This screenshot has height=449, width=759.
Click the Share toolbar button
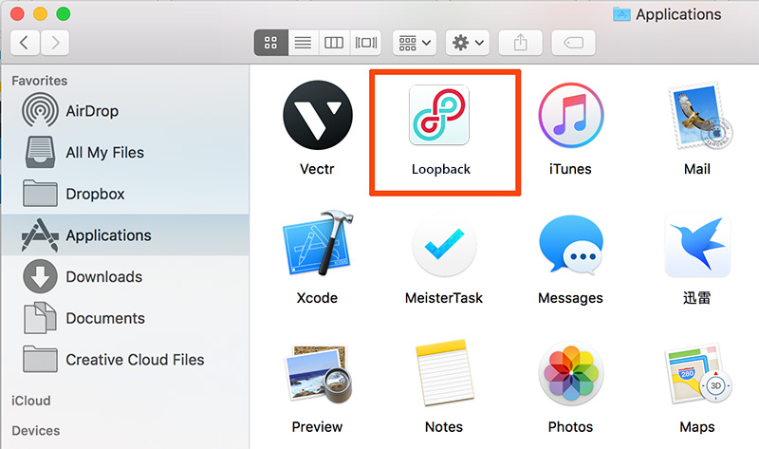coord(520,43)
